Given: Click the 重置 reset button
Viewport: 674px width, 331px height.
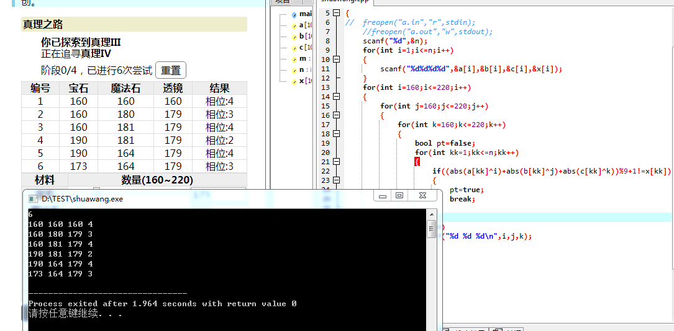Looking at the screenshot, I should coord(171,71).
